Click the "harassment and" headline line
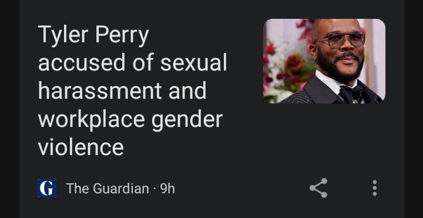Viewport: 423px width, 218px height. click(122, 90)
